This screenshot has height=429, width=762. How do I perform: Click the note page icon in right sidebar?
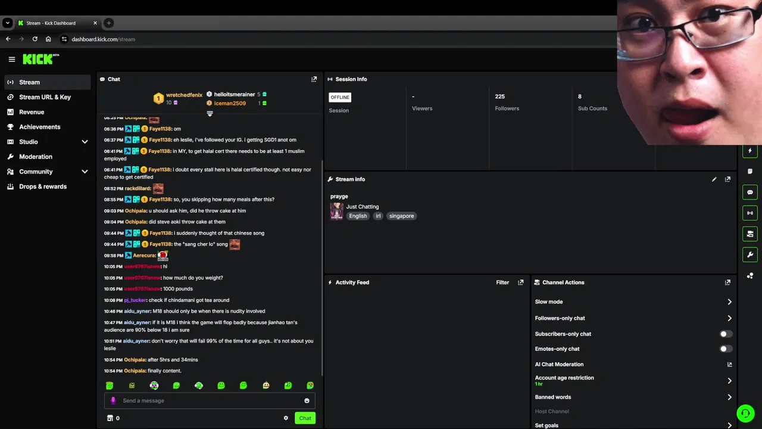(x=750, y=172)
